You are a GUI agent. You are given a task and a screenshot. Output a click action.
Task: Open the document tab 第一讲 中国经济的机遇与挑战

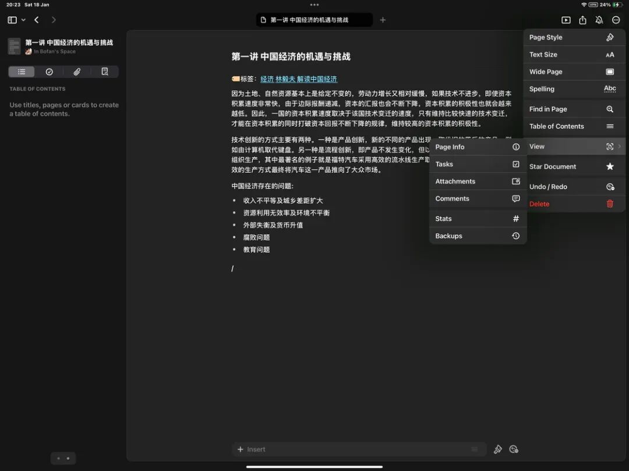point(314,20)
